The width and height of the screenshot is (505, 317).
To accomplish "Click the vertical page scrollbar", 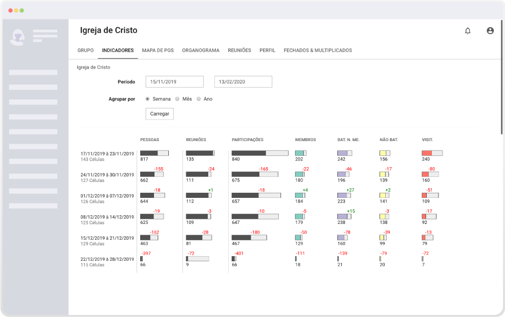I will (502, 77).
